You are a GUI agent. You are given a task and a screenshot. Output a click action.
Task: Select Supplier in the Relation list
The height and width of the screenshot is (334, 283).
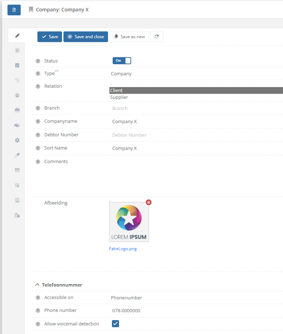[x=119, y=97]
